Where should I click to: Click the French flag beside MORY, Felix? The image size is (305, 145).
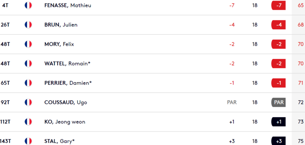[x=28, y=44]
